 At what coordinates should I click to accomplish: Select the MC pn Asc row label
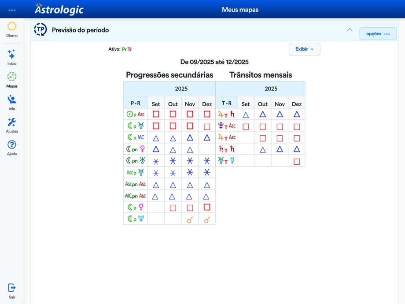tap(136, 196)
